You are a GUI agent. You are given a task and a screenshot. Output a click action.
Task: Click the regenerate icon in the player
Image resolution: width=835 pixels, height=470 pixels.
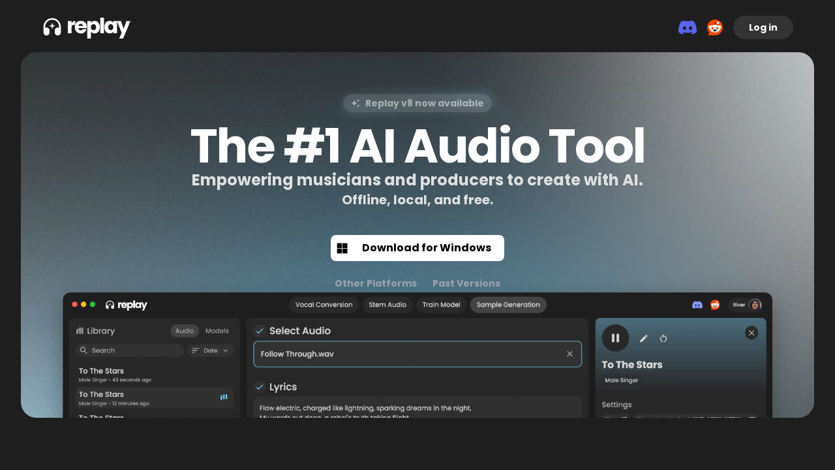coord(663,338)
